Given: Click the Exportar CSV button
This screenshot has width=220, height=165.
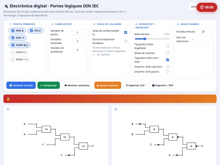Looking at the screenshot, I should [x=135, y=85].
